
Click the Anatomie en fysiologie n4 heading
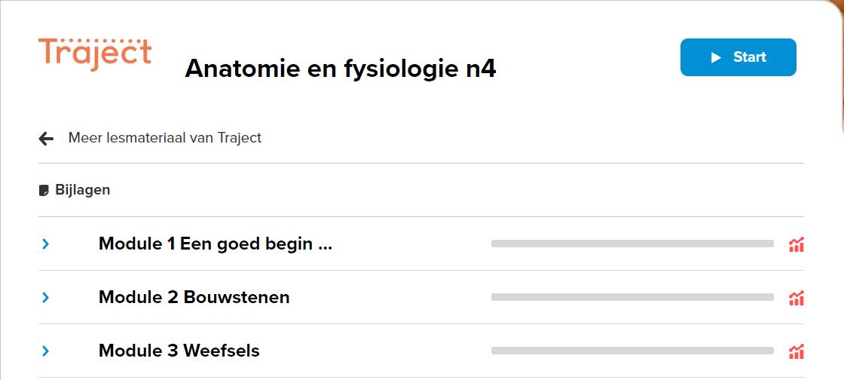[x=341, y=69]
